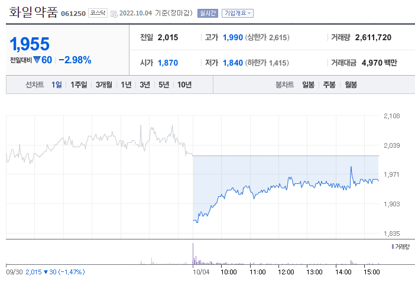Screen dimensions: 415x282
Task: Switch to the 1주일 chart period
Action: [x=79, y=85]
